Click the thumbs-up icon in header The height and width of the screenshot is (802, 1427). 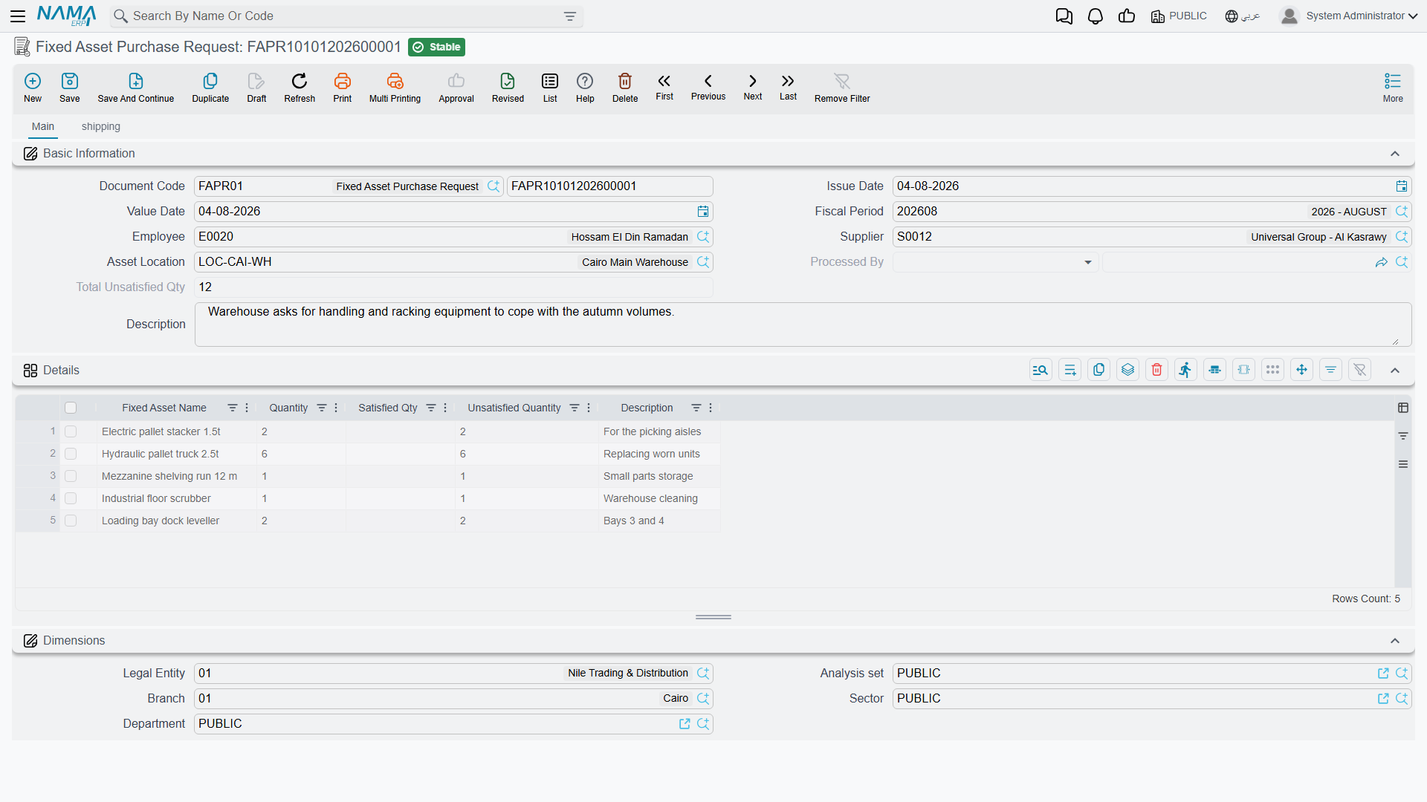coord(1127,16)
